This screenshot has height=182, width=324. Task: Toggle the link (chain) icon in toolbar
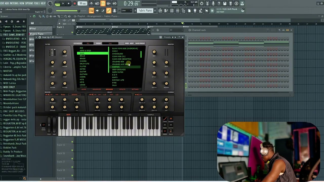pos(109,11)
